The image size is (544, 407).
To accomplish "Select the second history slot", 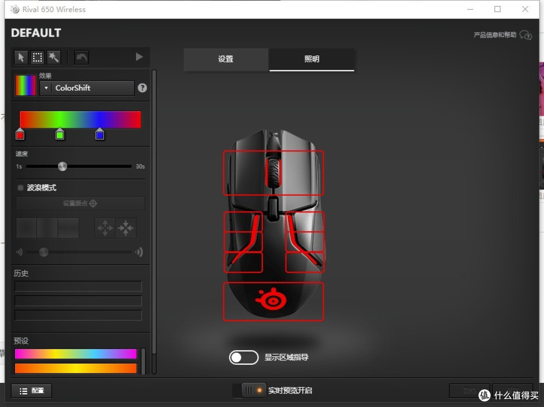I will point(79,301).
